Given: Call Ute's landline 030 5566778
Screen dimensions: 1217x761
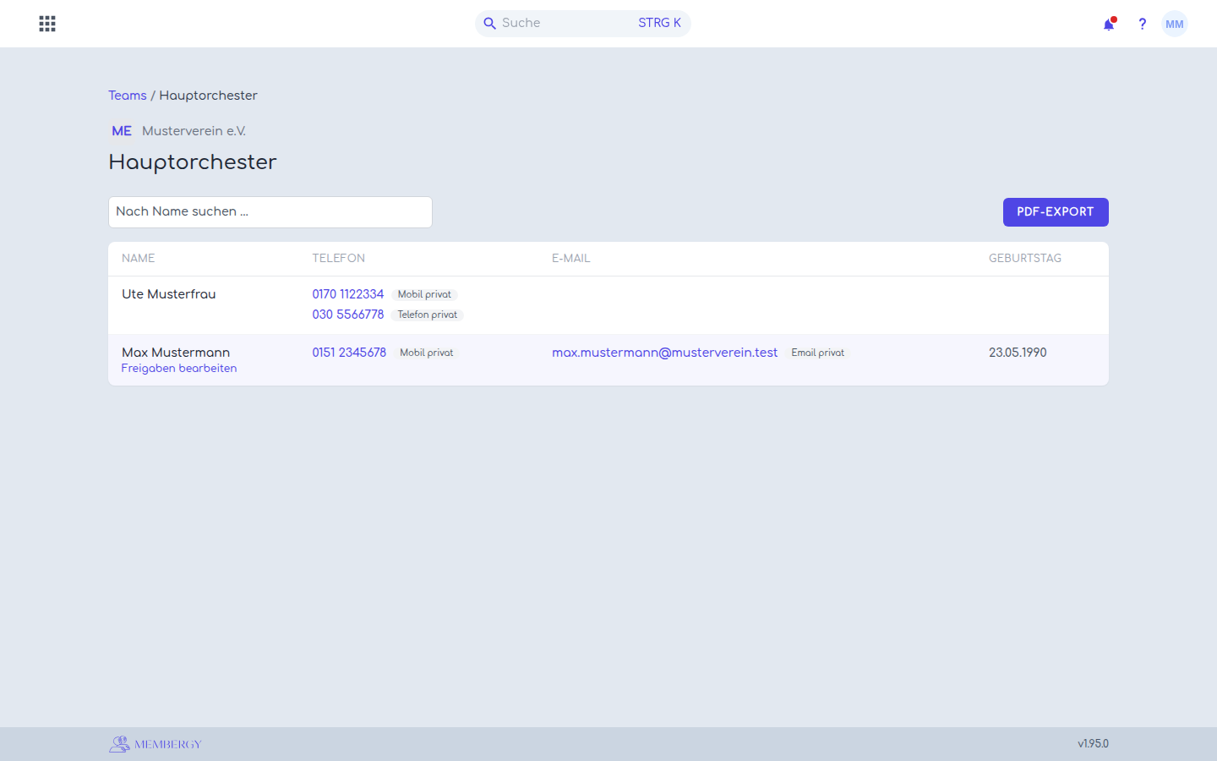Looking at the screenshot, I should click(x=348, y=315).
